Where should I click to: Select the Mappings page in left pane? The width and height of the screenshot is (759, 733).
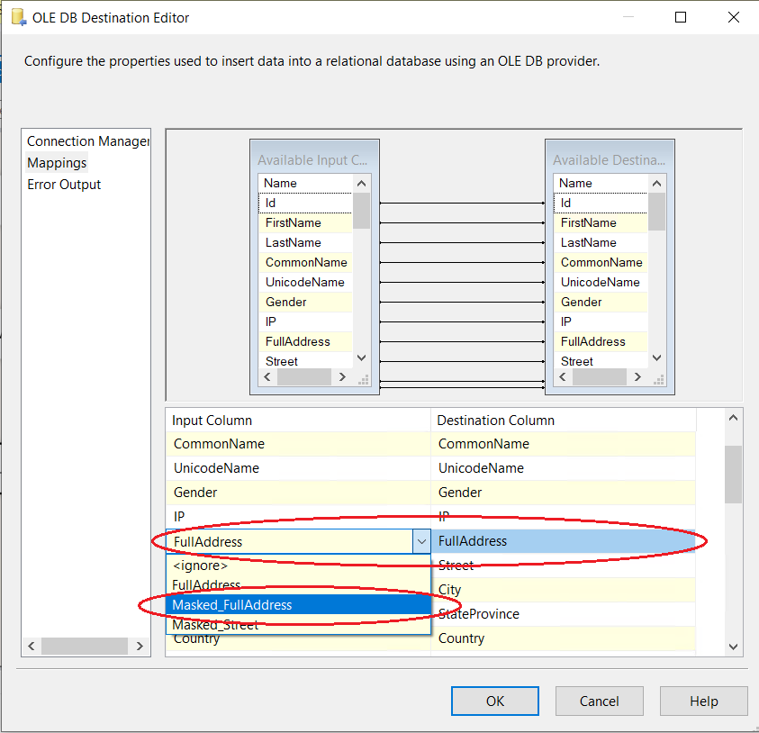coord(57,163)
